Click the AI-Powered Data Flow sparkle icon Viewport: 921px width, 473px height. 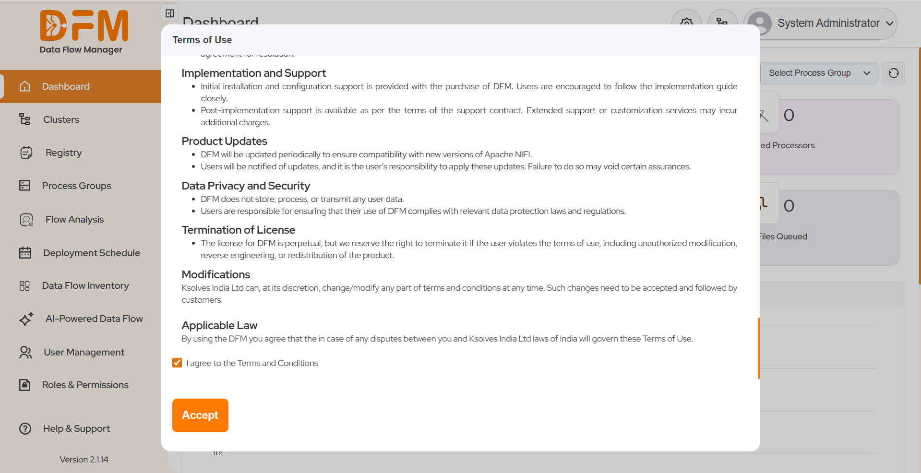(x=26, y=319)
